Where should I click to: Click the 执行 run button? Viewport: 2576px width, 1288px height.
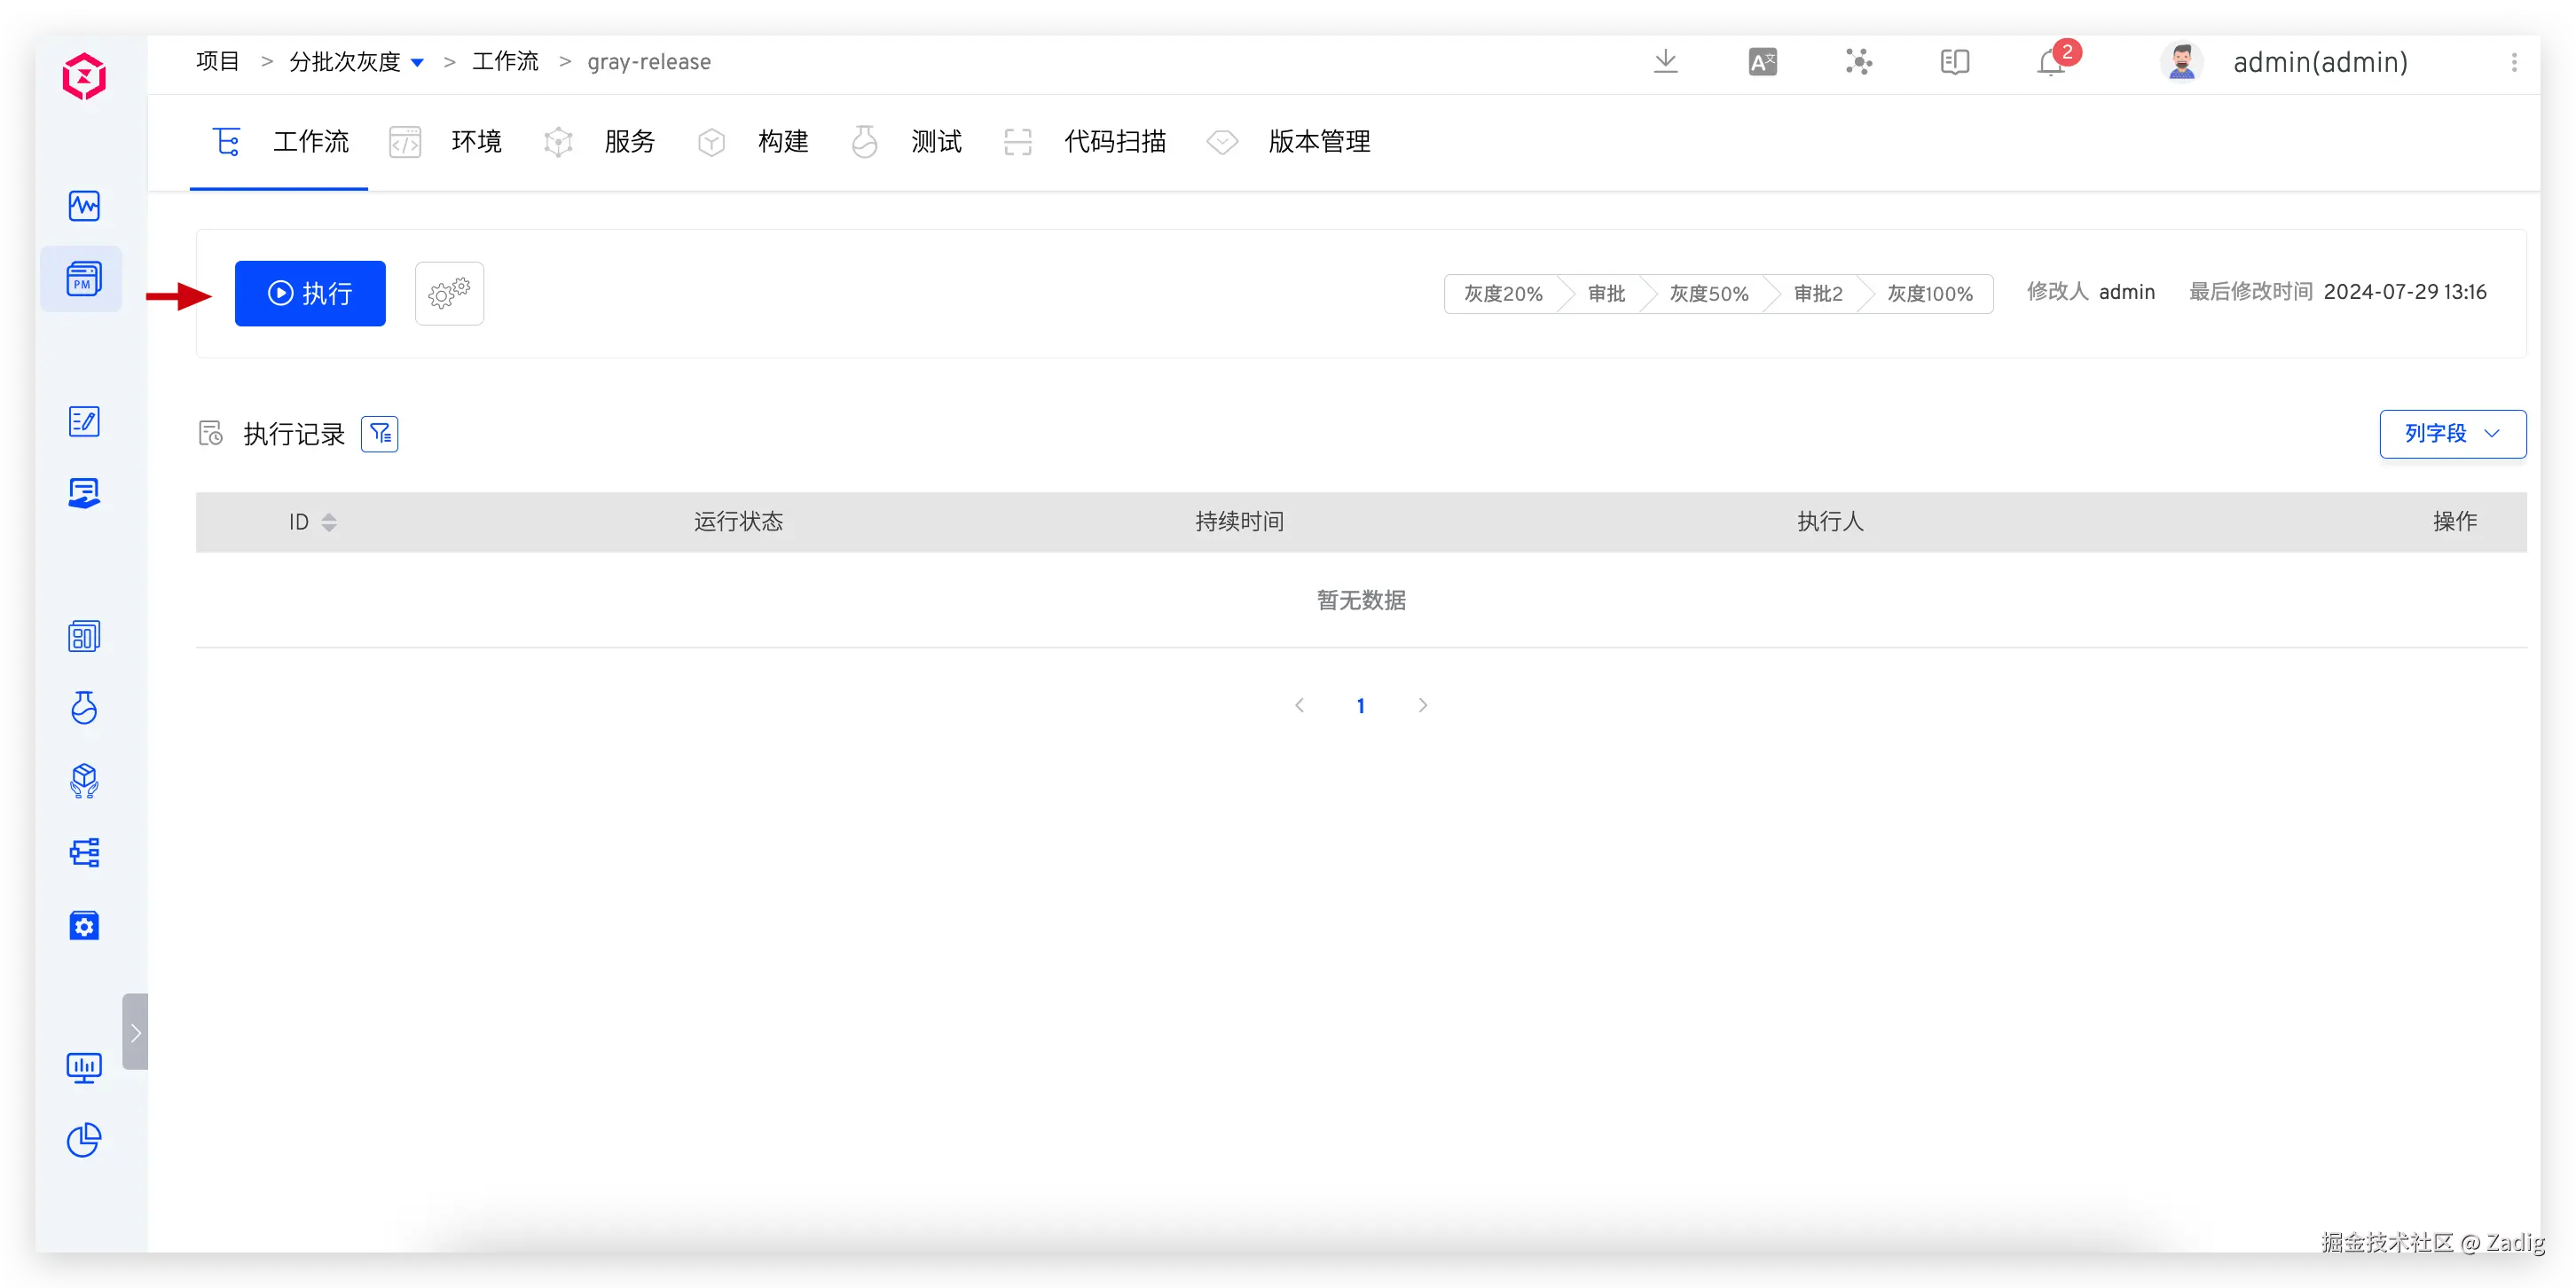(310, 293)
